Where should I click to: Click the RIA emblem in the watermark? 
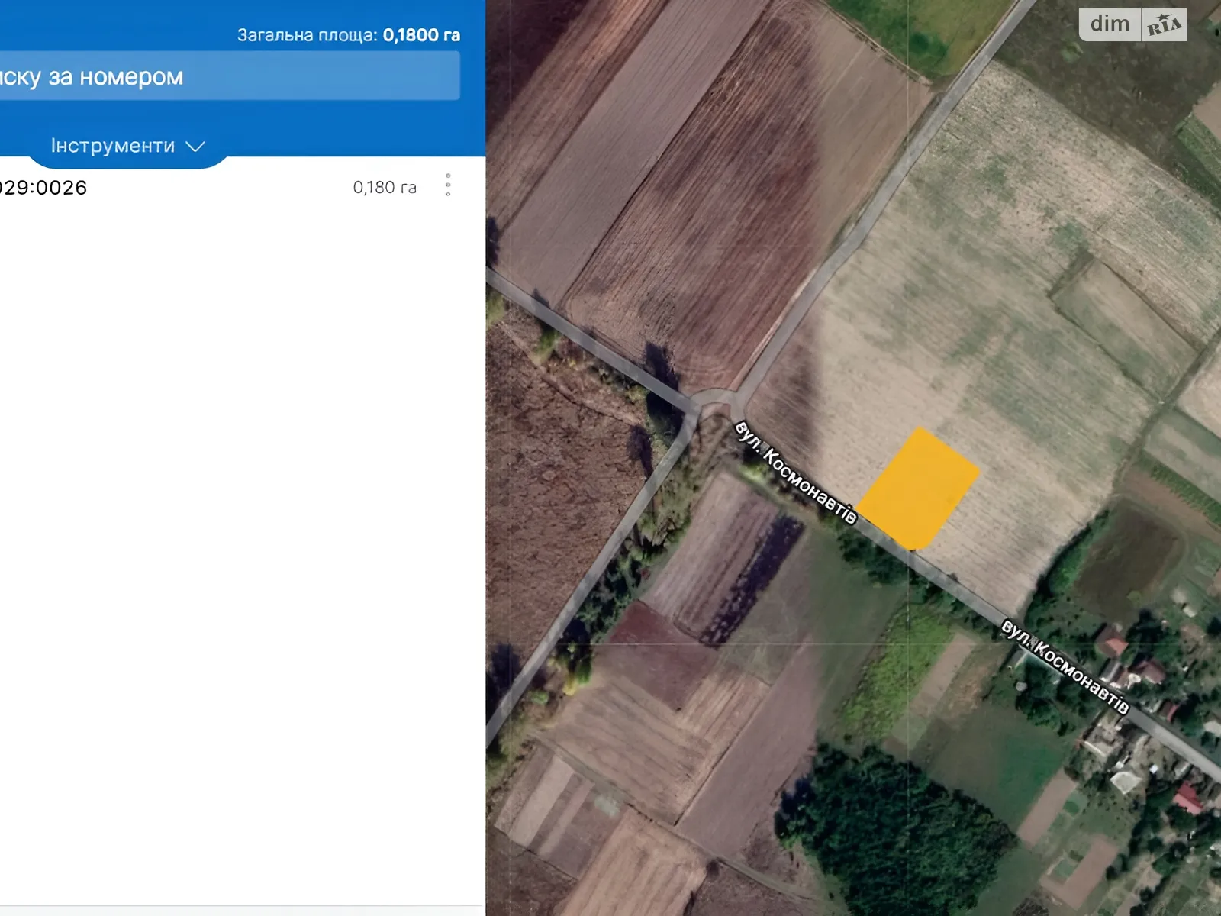point(1165,25)
